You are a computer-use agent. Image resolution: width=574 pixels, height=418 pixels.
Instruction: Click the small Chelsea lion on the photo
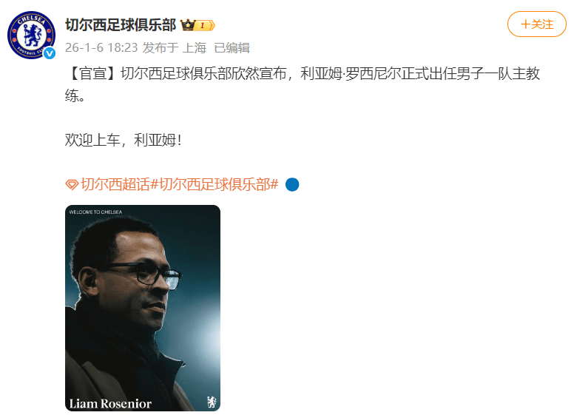tap(212, 402)
